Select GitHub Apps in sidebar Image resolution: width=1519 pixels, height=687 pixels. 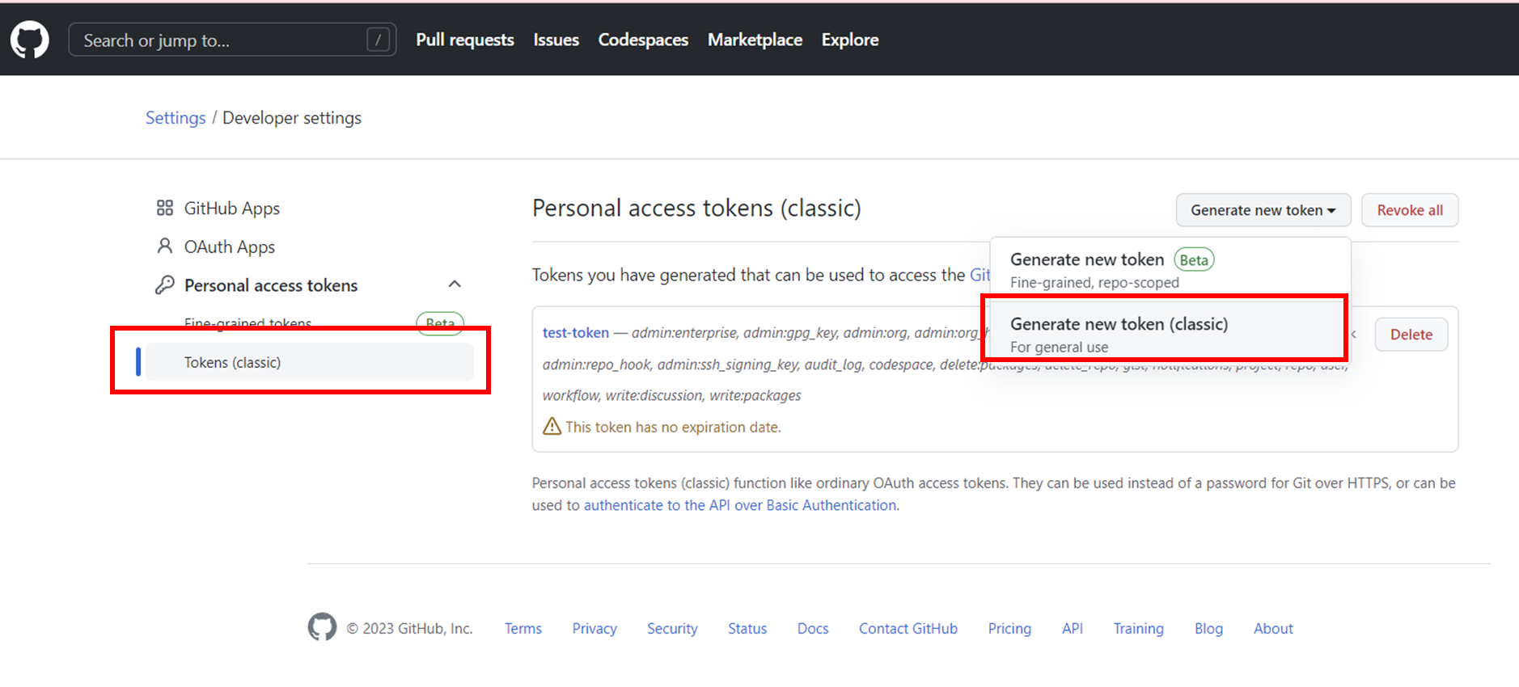232,208
